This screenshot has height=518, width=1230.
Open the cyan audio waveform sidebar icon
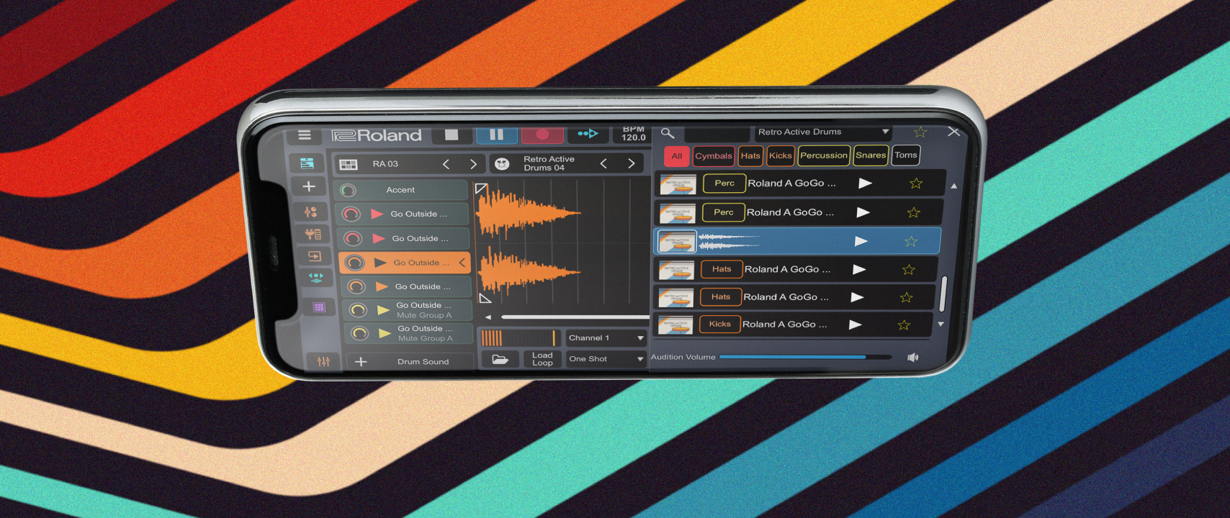pyautogui.click(x=316, y=277)
